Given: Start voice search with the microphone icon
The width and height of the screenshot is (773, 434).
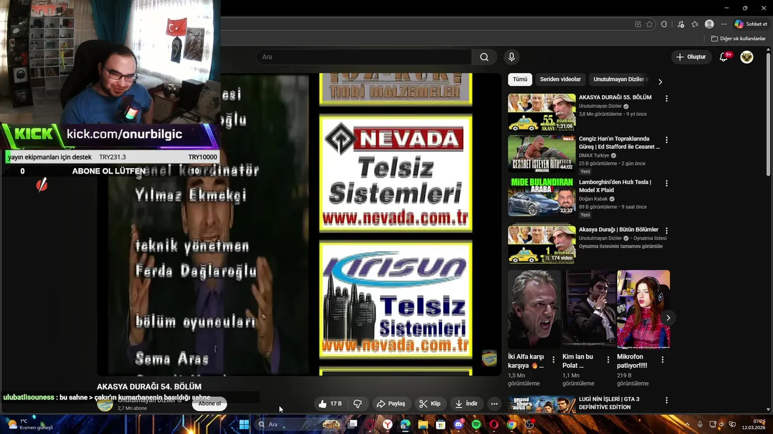Looking at the screenshot, I should [x=512, y=57].
